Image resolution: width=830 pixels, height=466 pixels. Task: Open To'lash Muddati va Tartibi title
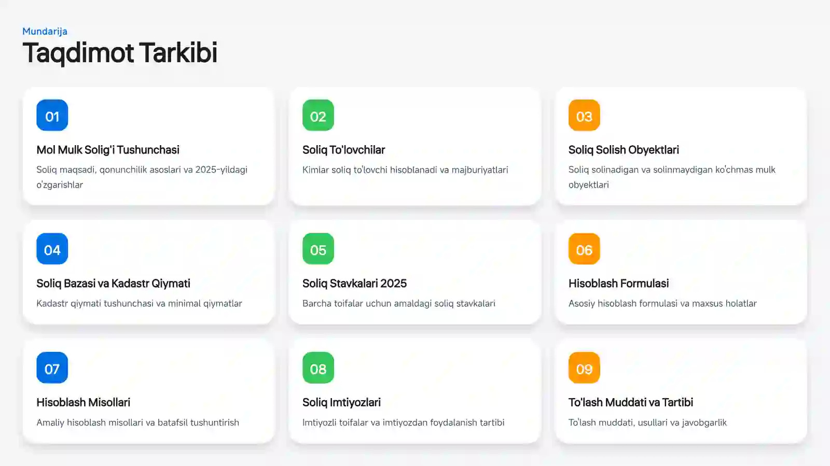coord(630,402)
